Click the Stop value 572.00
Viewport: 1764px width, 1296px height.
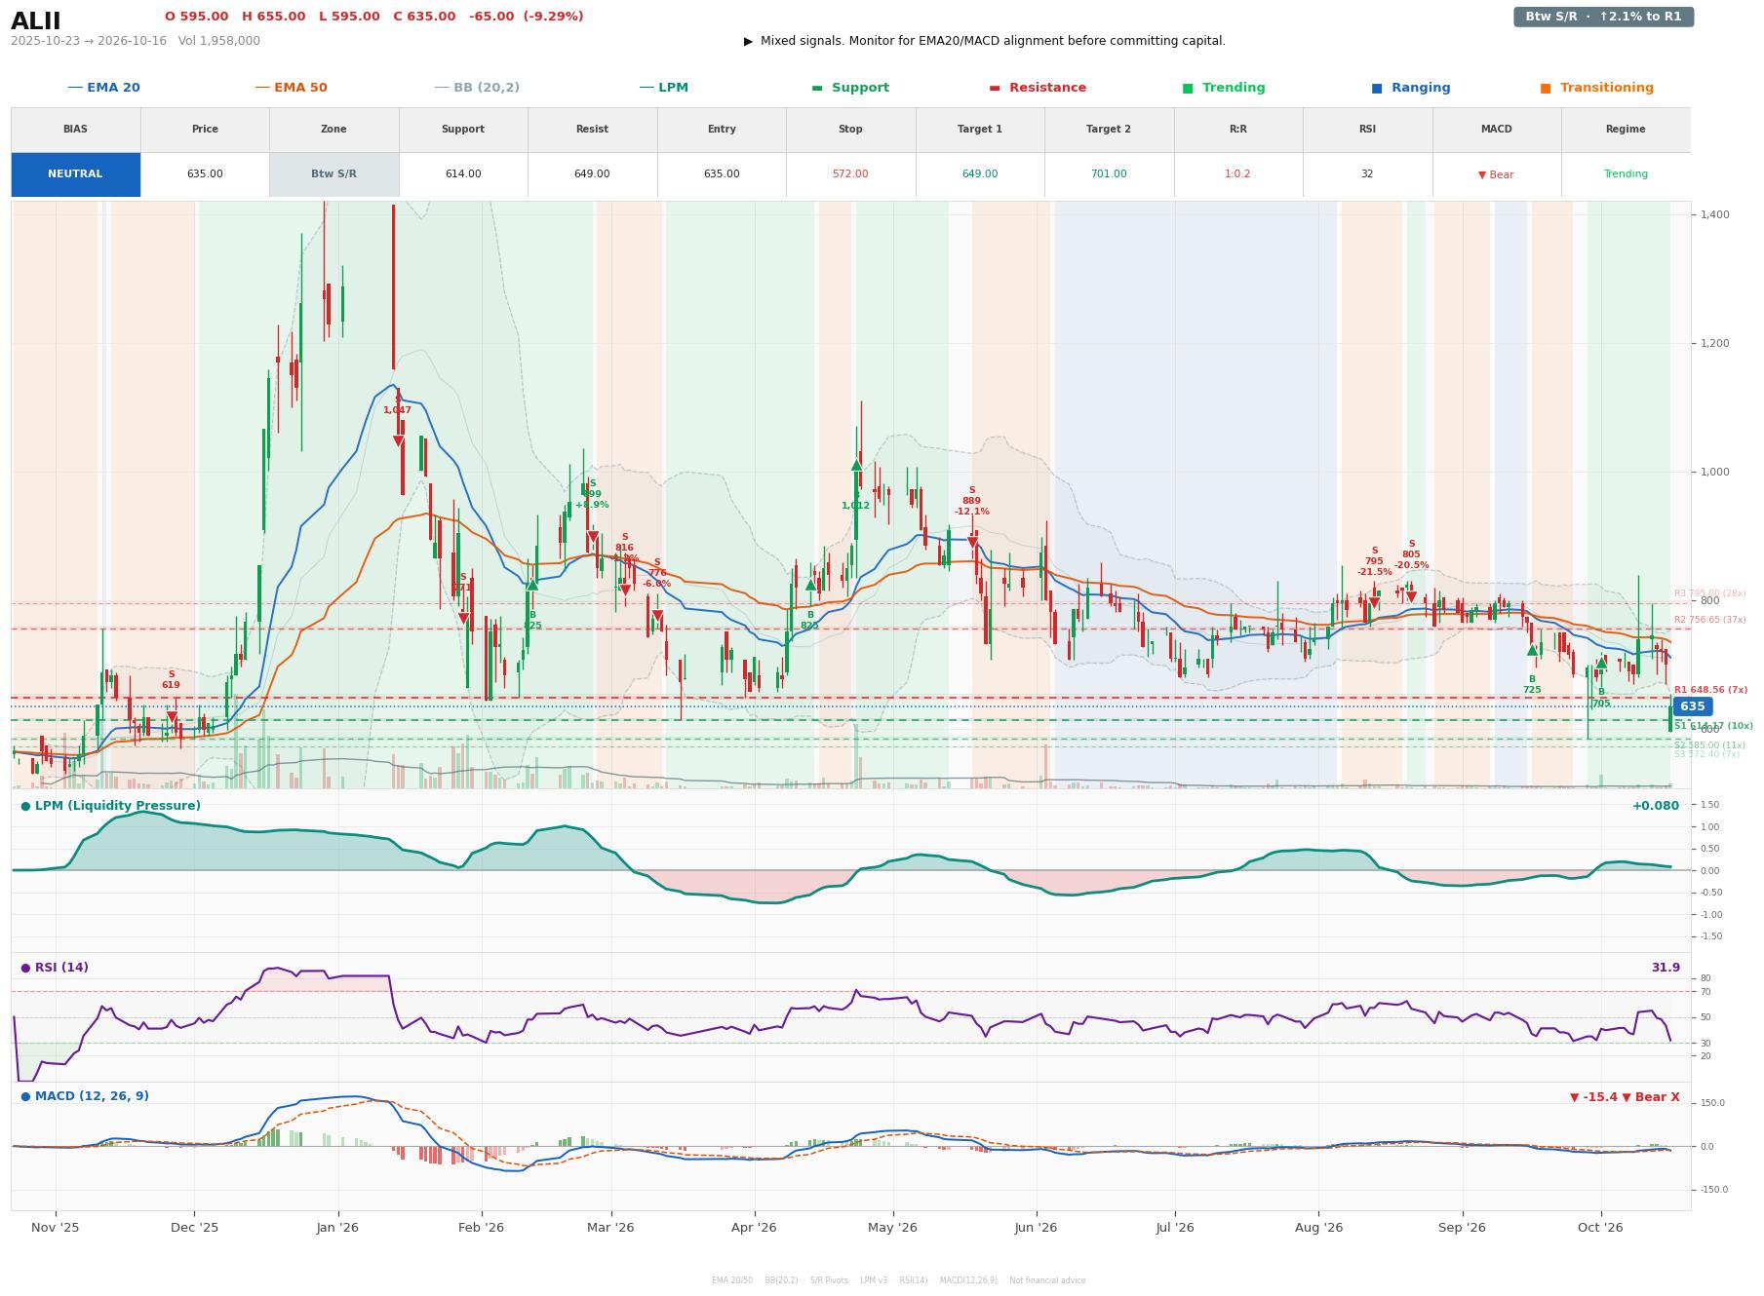pos(850,174)
